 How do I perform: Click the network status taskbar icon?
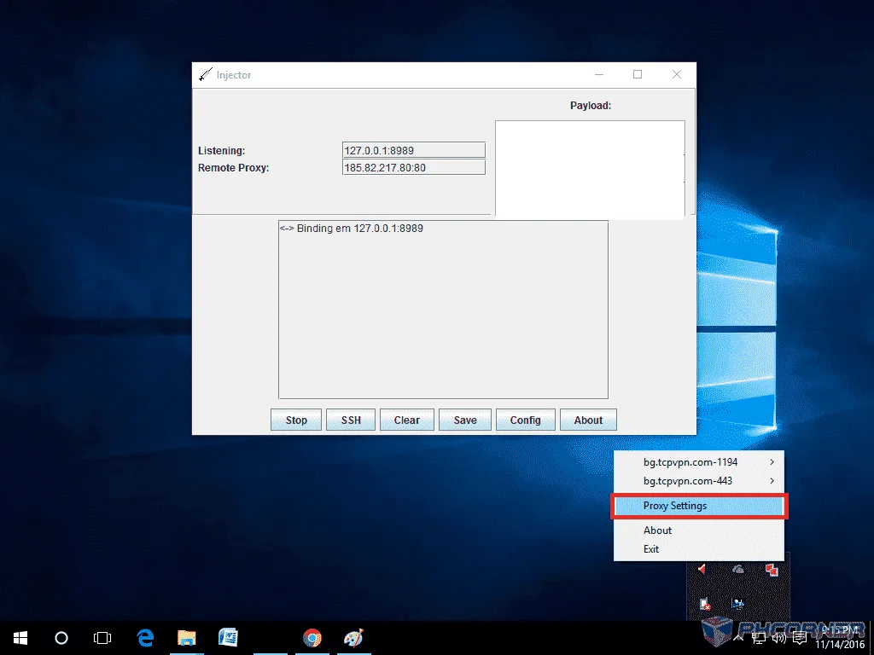[x=759, y=638]
